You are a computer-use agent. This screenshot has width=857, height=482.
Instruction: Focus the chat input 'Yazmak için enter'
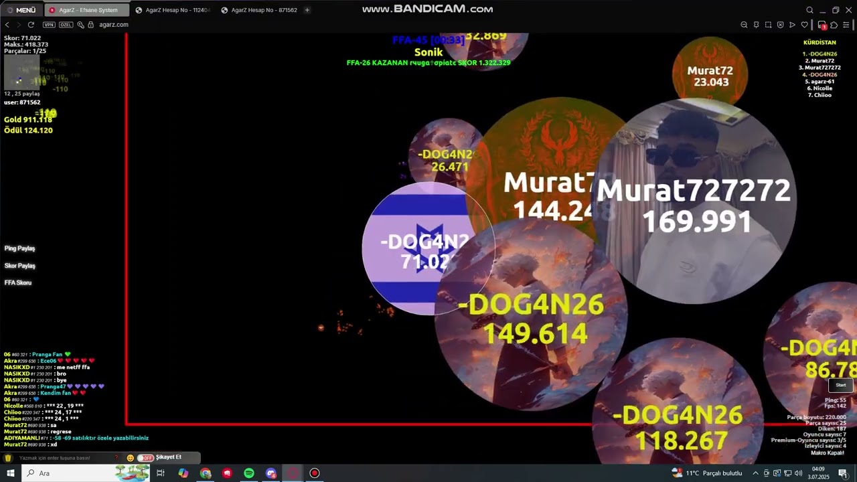click(x=64, y=458)
